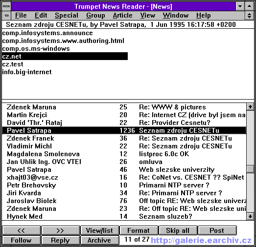
Task: Go to previous article with << button
Action: click(22, 230)
